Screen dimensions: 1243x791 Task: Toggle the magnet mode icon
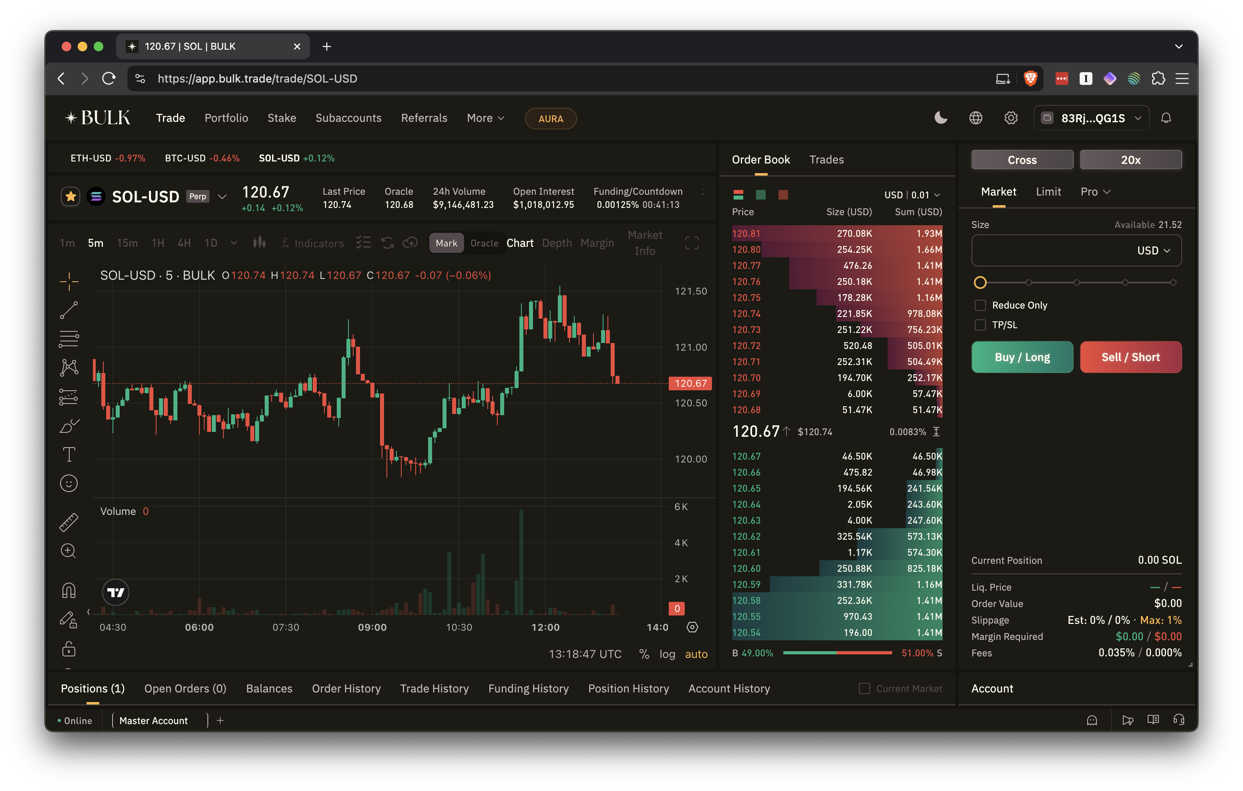[68, 590]
